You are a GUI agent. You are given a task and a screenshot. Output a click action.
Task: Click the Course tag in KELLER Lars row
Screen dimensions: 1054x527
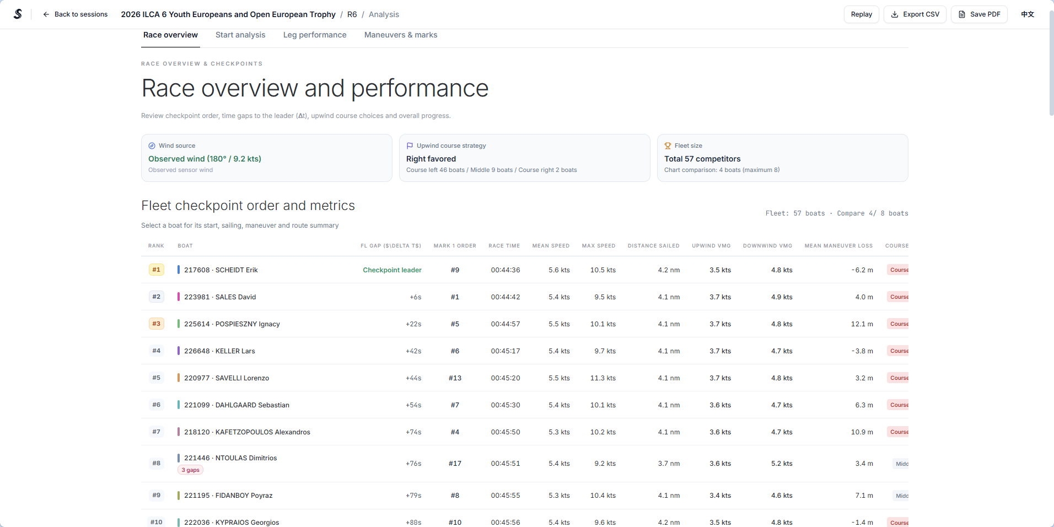pyautogui.click(x=899, y=351)
